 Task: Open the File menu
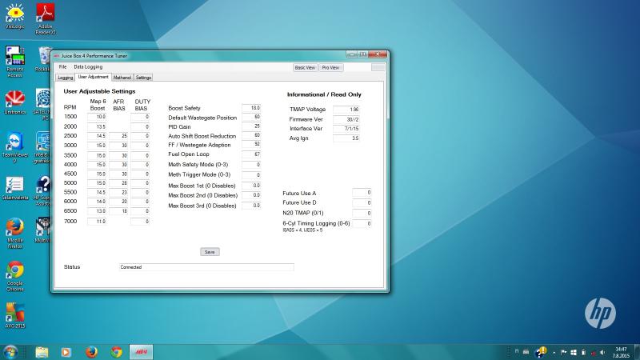coord(62,67)
